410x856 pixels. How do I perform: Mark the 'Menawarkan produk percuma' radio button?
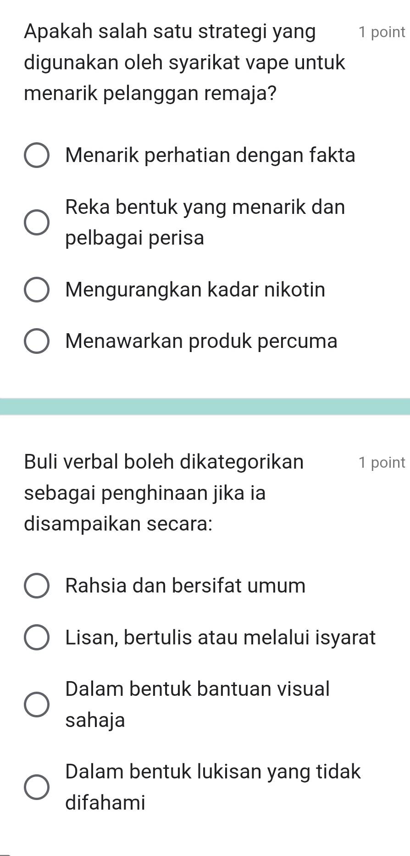[x=37, y=341]
